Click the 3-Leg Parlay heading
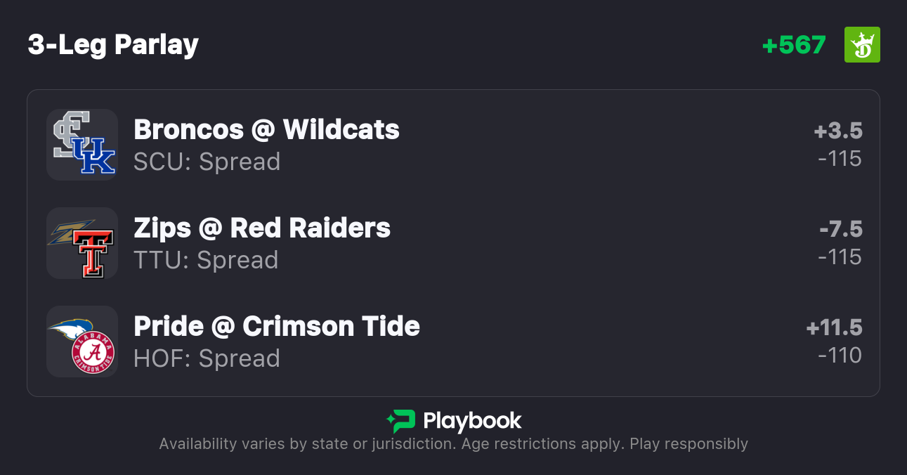 pyautogui.click(x=113, y=45)
